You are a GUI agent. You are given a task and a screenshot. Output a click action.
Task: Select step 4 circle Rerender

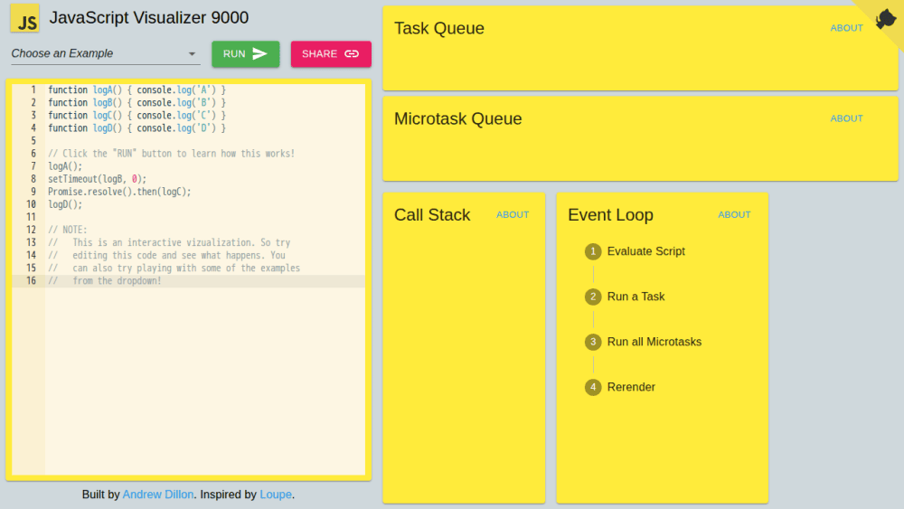coord(593,387)
